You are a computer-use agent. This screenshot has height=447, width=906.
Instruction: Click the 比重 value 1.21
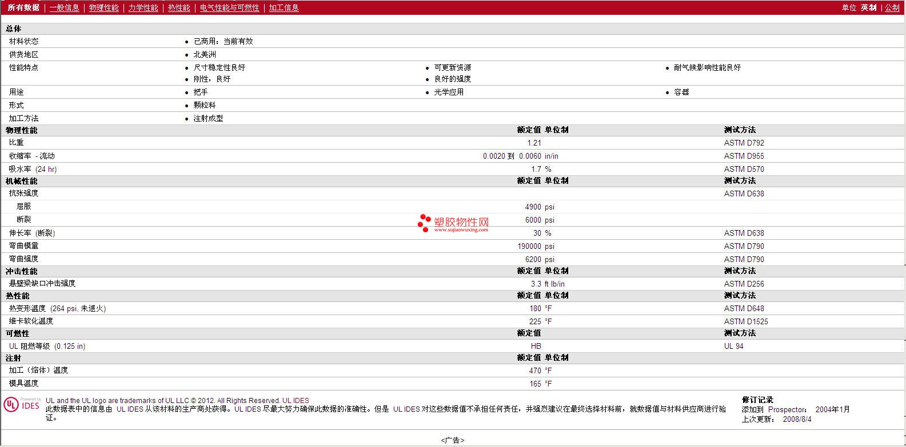tap(534, 143)
